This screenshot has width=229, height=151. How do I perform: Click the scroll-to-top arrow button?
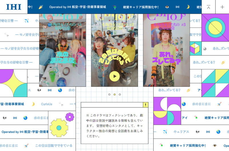208,7
